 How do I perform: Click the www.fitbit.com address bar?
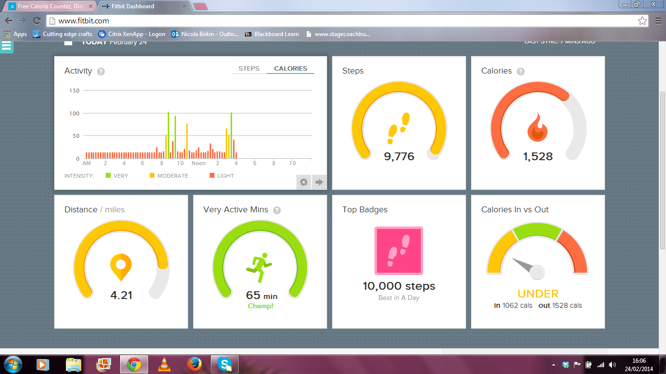(x=341, y=21)
